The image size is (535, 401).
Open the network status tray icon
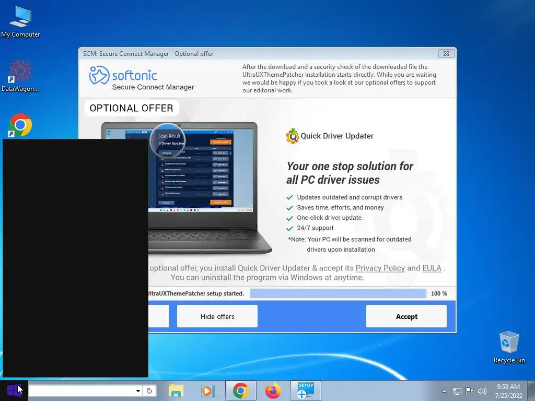point(457,391)
